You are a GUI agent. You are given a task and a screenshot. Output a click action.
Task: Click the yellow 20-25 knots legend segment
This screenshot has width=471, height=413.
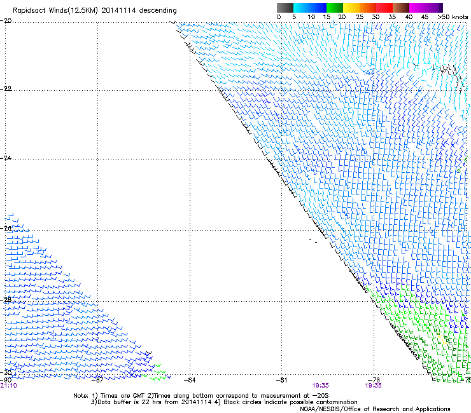click(x=351, y=8)
